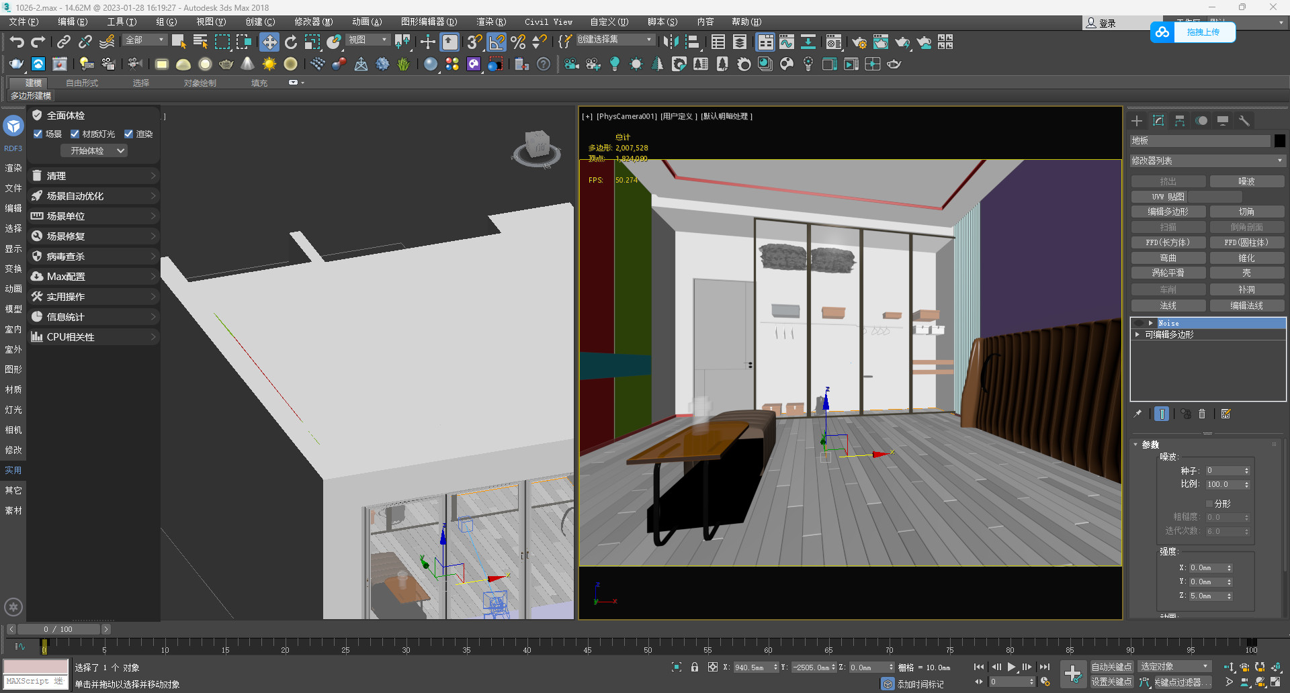Image resolution: width=1290 pixels, height=693 pixels.
Task: Click the 登录 login button
Action: point(1101,23)
